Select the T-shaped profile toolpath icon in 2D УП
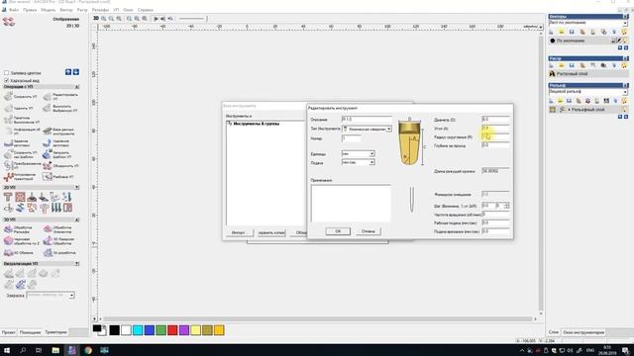Image resolution: width=634 pixels, height=356 pixels. pos(8,197)
